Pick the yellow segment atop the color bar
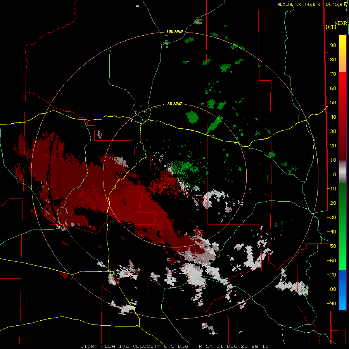The image size is (349, 349). pos(342,54)
